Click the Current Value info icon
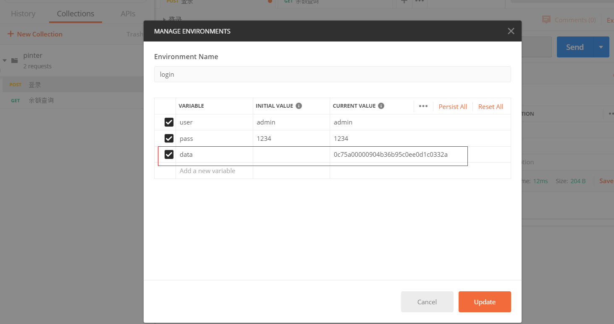The width and height of the screenshot is (614, 324). [381, 106]
